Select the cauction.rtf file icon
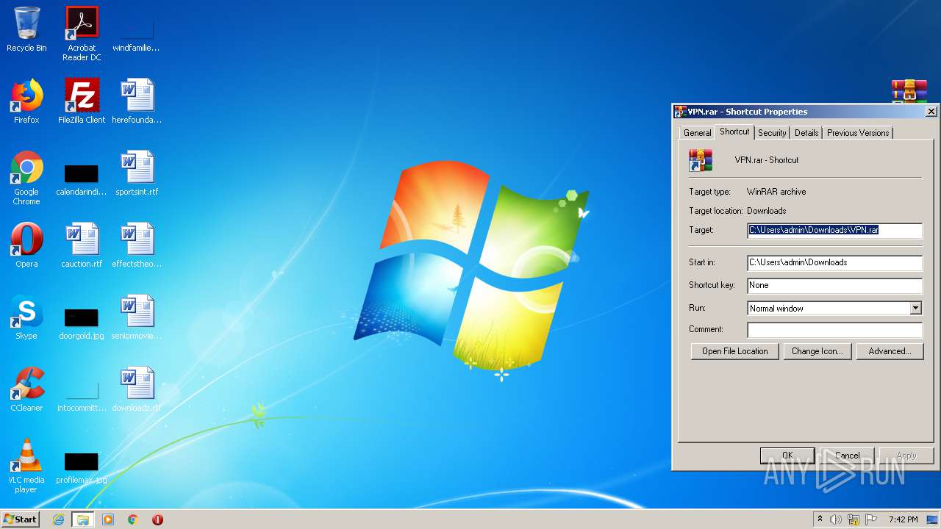The image size is (941, 529). pos(82,245)
